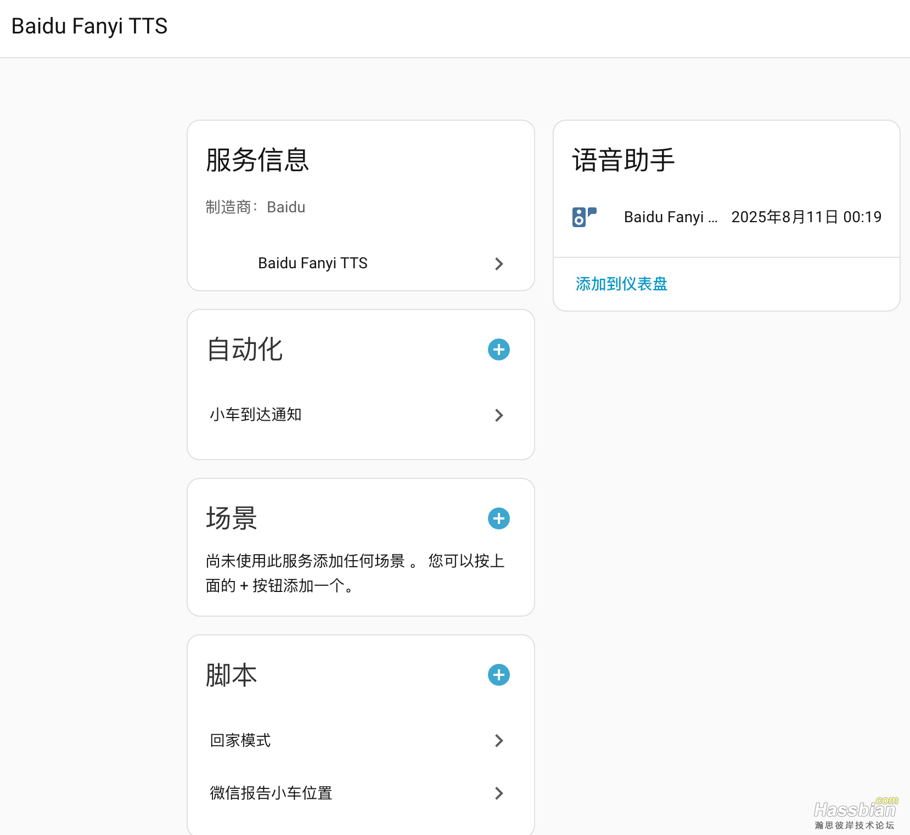This screenshot has height=835, width=910.
Task: Add a new automation with plus icon
Action: [498, 349]
